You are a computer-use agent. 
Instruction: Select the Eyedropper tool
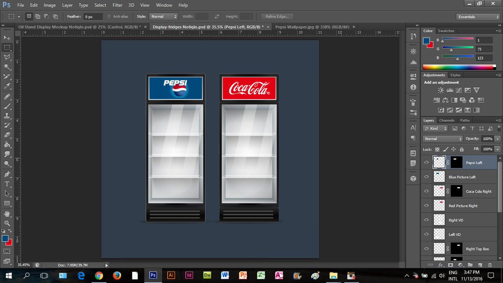(x=7, y=86)
